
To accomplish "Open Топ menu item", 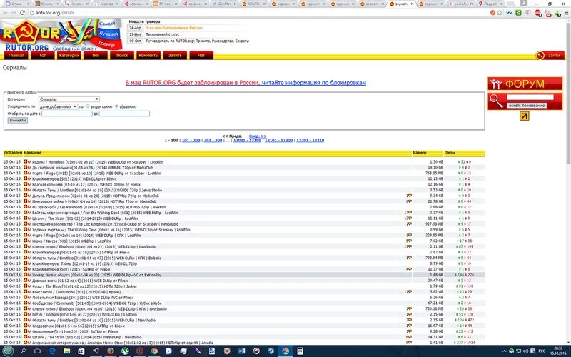I will point(43,56).
